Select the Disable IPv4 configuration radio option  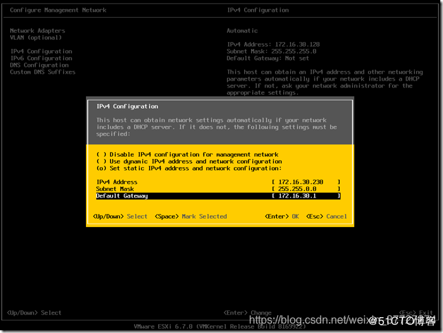tap(187, 155)
